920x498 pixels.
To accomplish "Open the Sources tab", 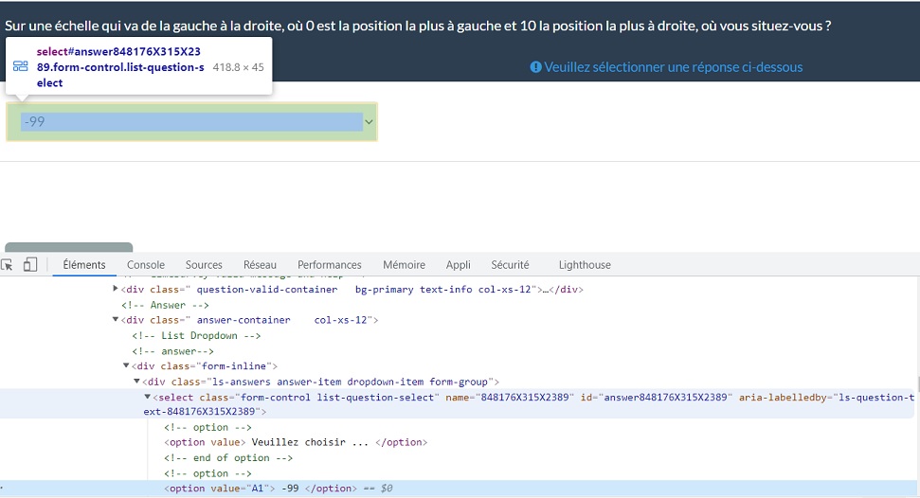I will (204, 265).
